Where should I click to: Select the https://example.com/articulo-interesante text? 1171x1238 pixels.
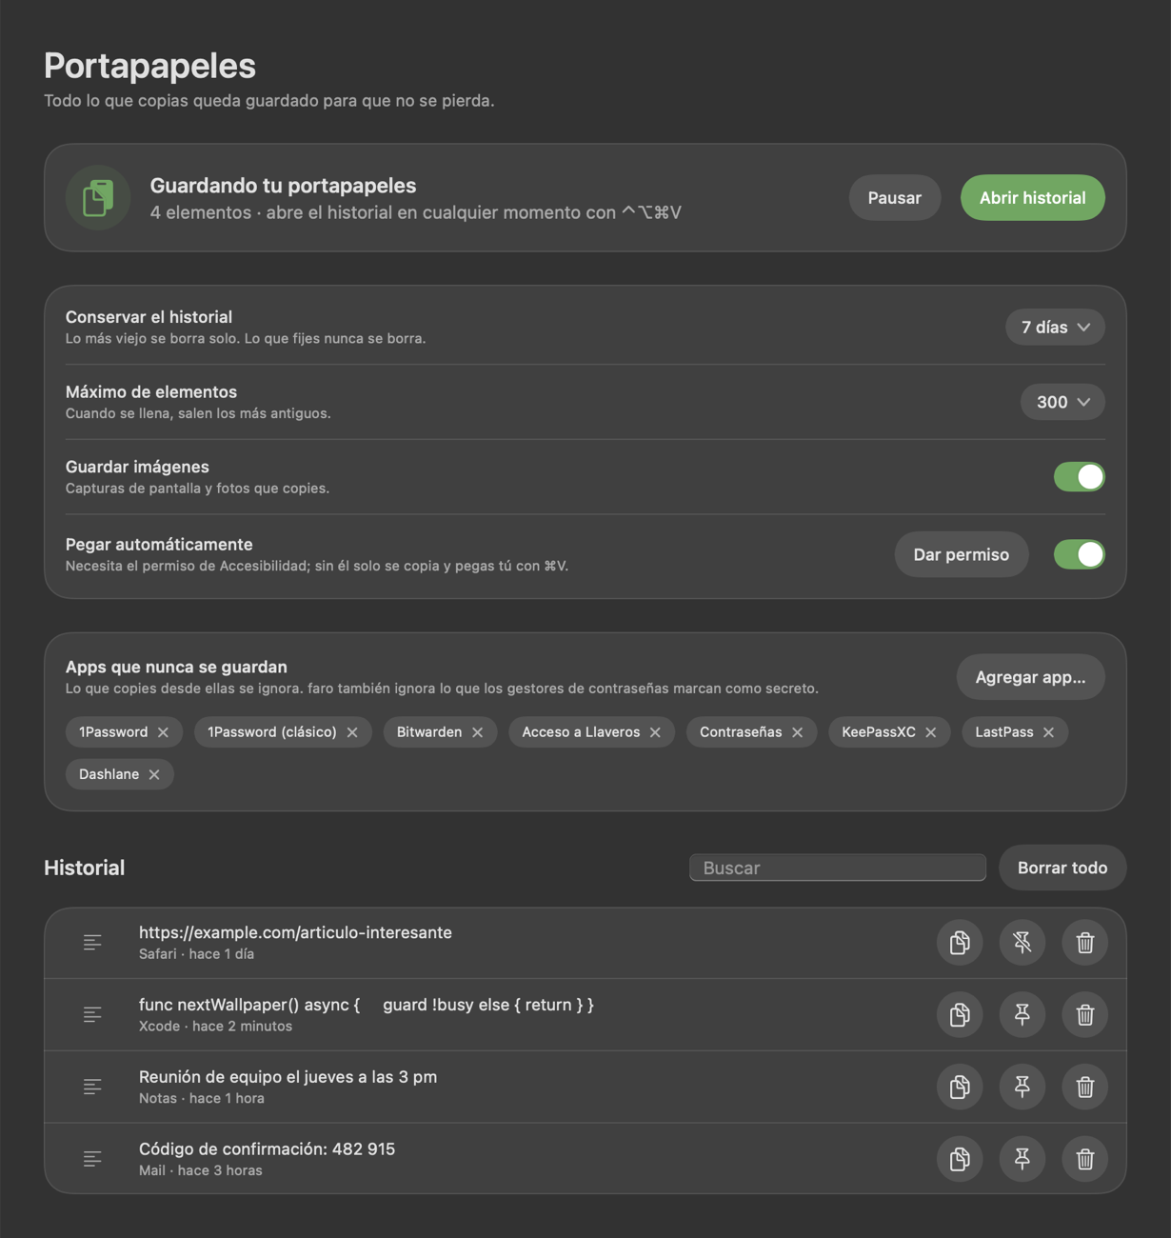coord(295,932)
